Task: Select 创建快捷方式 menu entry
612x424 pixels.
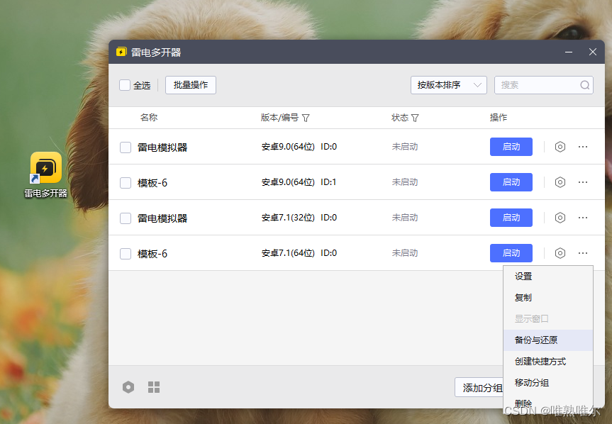Action: (548, 362)
